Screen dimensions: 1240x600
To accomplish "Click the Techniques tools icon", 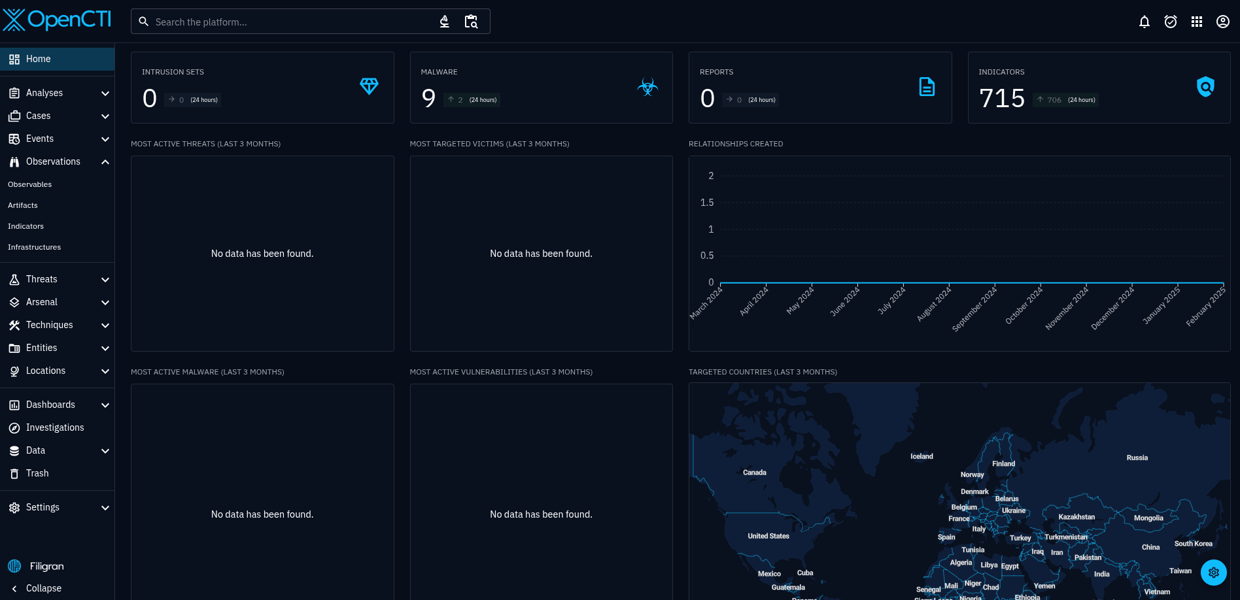I will pos(14,325).
